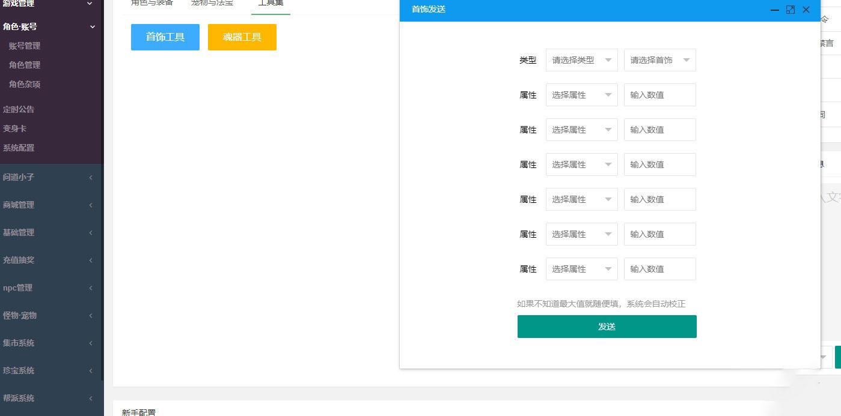841x416 pixels.
Task: Expand the first 选择属性 dropdown
Action: tap(581, 95)
